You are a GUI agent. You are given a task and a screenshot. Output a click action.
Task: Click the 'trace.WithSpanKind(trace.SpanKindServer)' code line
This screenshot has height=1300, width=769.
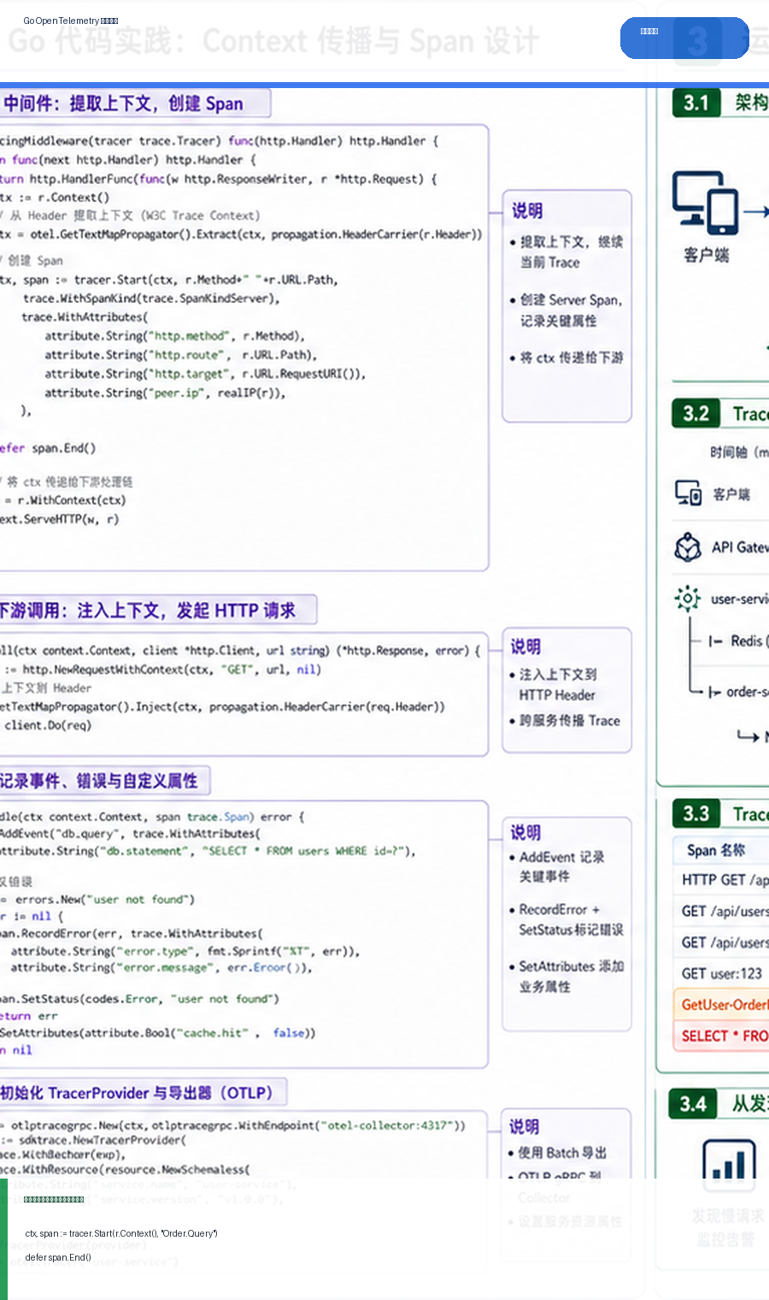pos(151,298)
